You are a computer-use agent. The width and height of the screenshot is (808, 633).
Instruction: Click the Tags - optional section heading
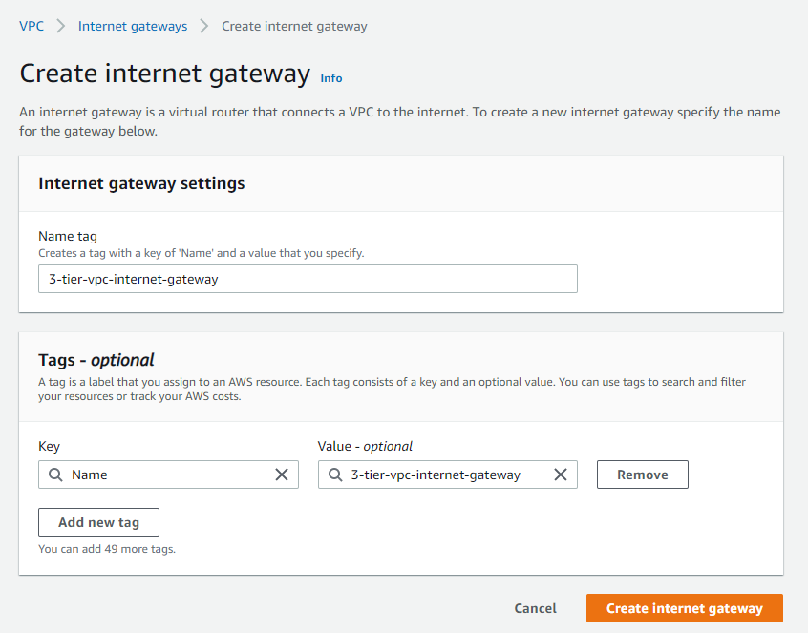[96, 360]
